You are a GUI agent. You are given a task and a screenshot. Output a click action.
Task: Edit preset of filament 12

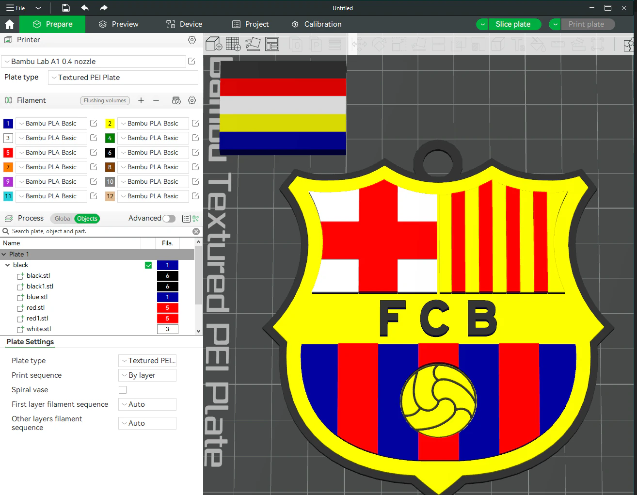point(195,196)
